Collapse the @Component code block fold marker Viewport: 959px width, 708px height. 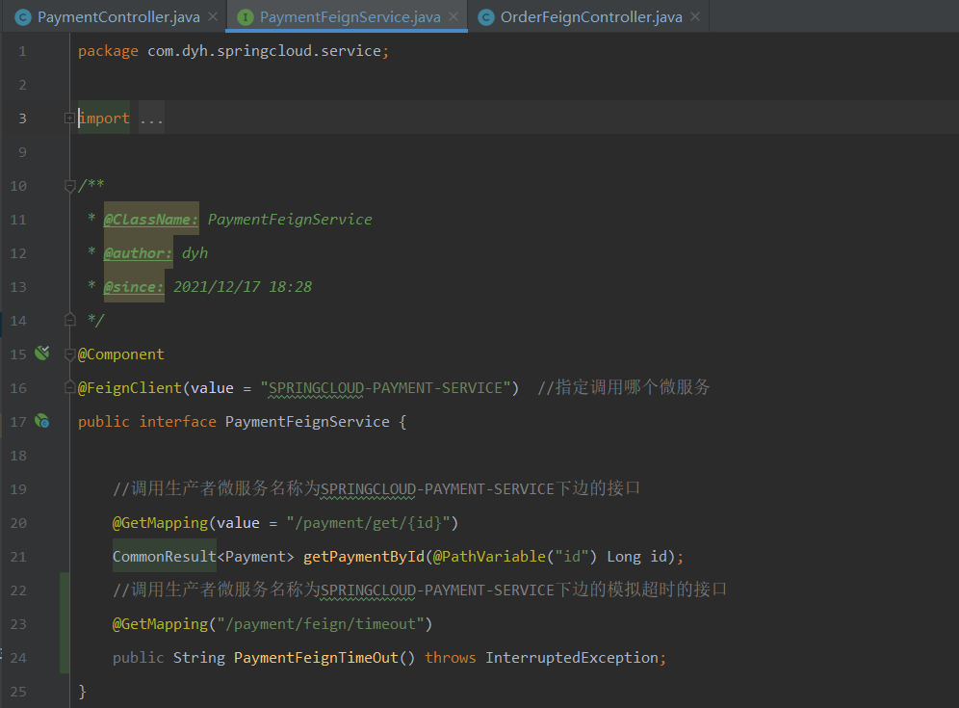coord(67,354)
